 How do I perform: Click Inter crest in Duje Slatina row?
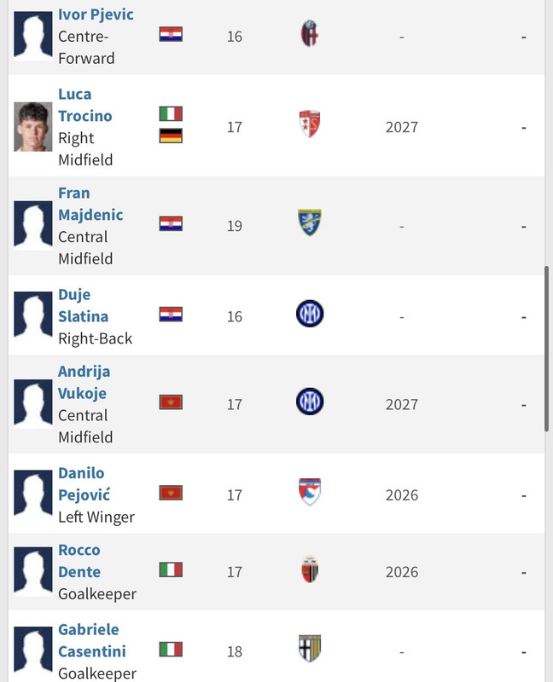click(x=309, y=315)
